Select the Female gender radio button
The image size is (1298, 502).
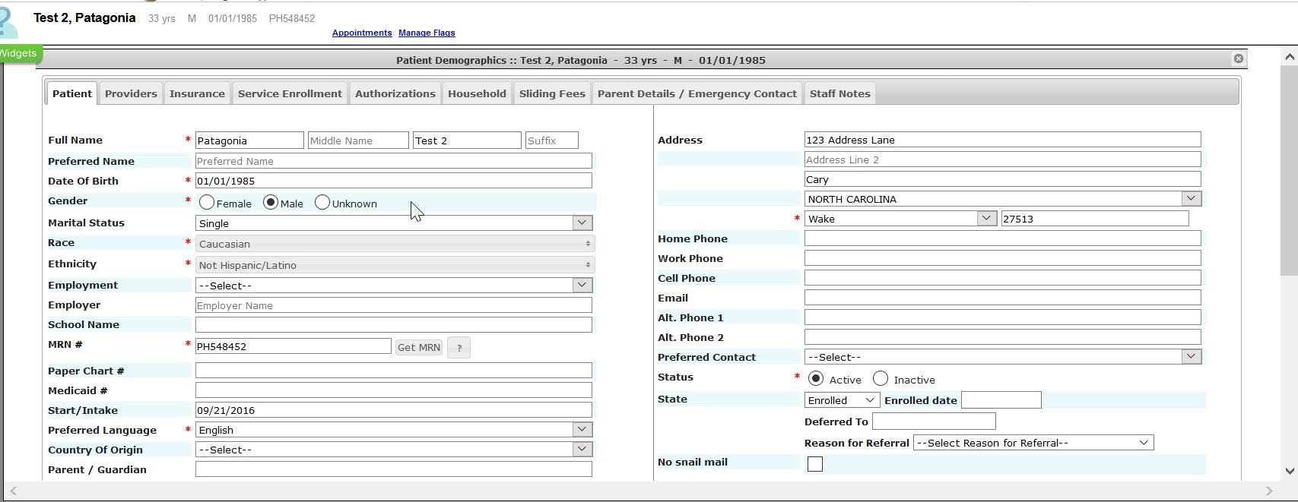(x=206, y=203)
